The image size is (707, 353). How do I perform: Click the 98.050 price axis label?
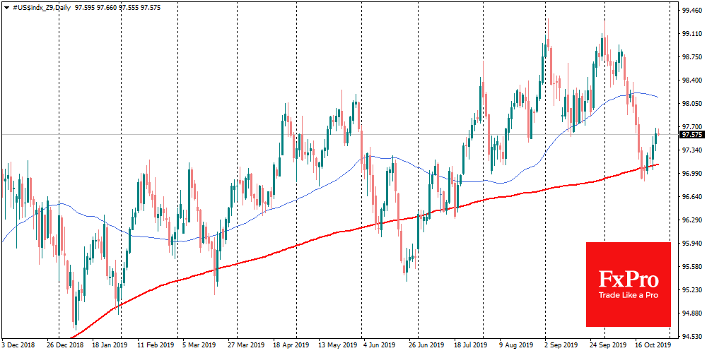(x=691, y=104)
